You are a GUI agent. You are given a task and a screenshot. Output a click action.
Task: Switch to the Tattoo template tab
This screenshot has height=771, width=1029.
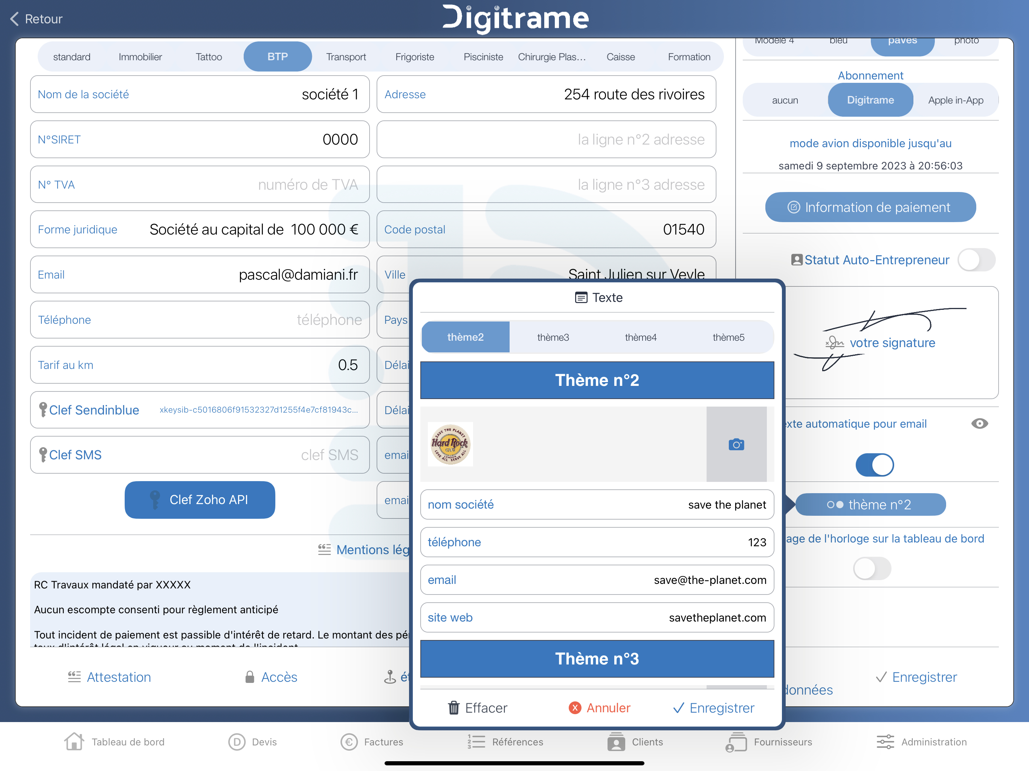(x=209, y=57)
